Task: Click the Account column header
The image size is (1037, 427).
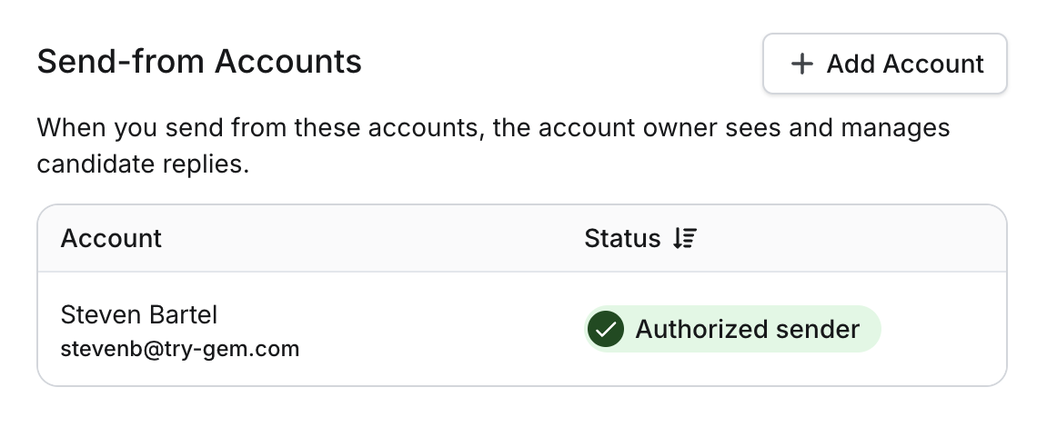Action: (x=111, y=238)
